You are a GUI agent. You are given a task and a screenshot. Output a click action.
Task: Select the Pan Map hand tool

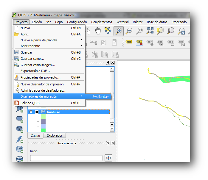pyautogui.click(x=98, y=31)
